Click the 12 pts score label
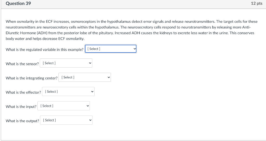266x141 pixels. coord(257,4)
